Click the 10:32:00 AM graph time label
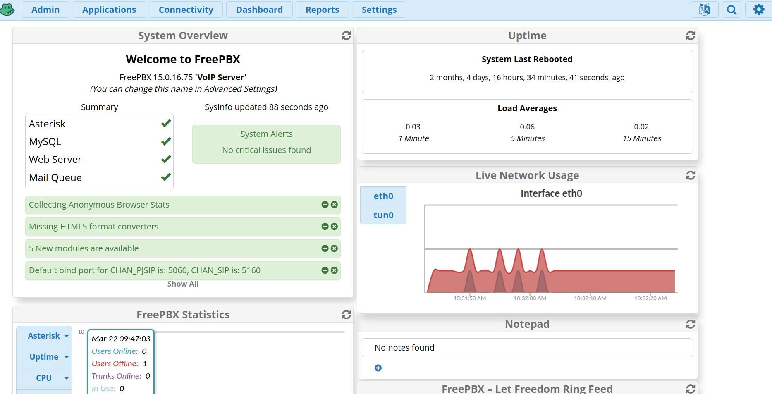Image resolution: width=772 pixels, height=394 pixels. coord(530,298)
